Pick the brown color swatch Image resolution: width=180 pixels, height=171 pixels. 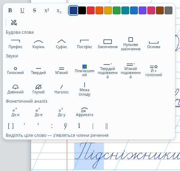pos(160,10)
